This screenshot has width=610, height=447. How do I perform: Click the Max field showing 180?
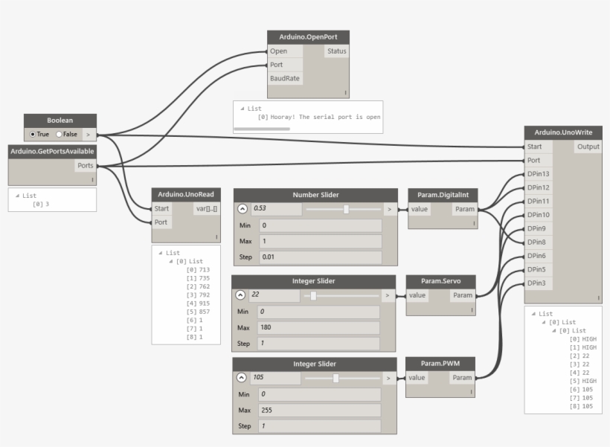click(x=318, y=327)
